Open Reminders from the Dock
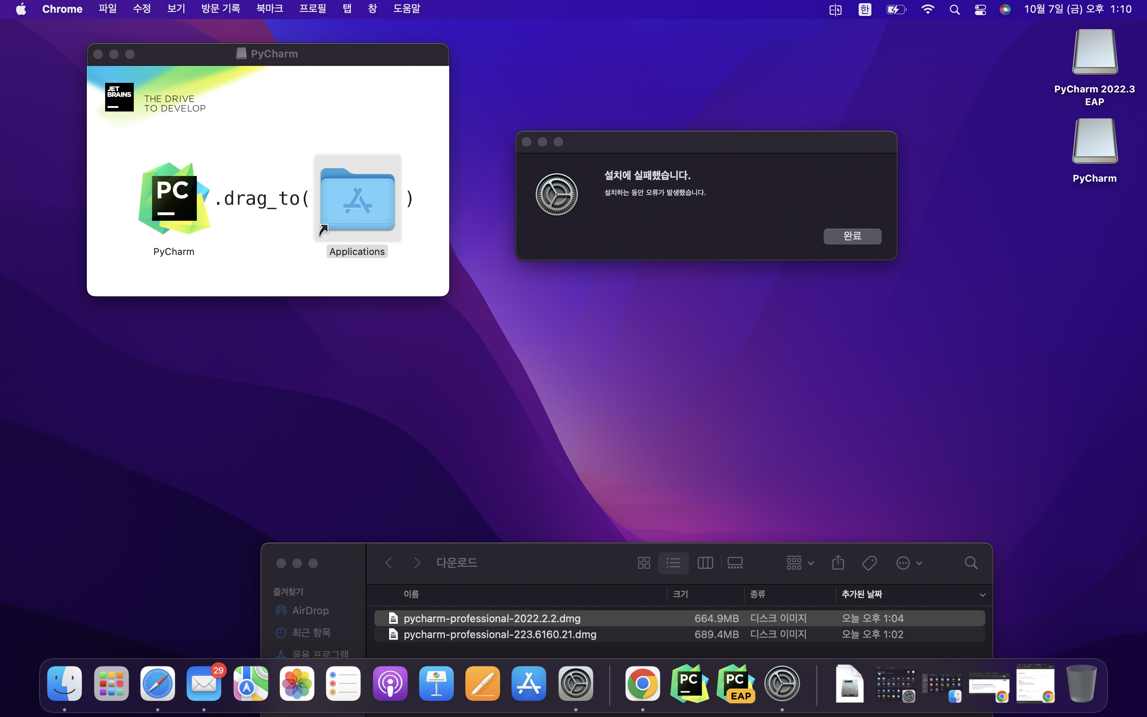The image size is (1147, 717). coord(344,683)
